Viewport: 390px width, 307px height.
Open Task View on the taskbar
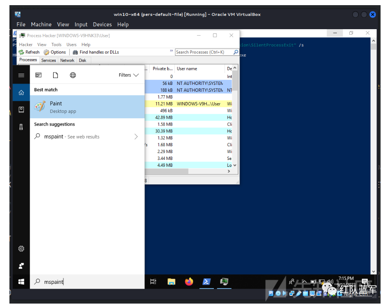tap(153, 282)
